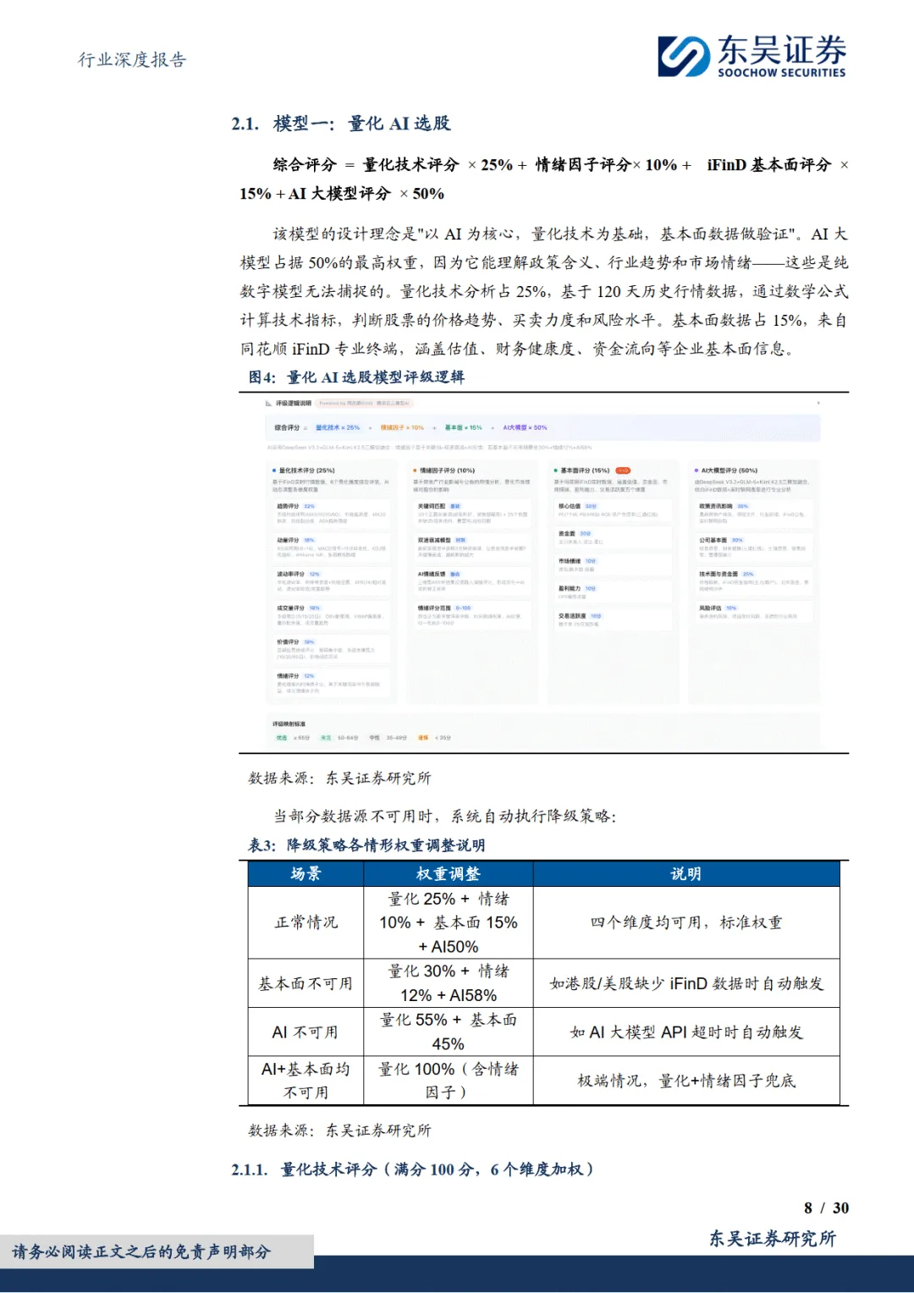Click the AI大模型评分 (50%) column heading

point(729,470)
